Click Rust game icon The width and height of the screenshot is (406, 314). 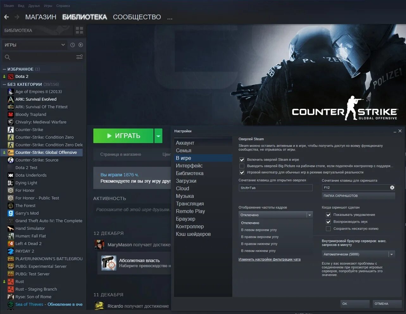click(x=11, y=282)
